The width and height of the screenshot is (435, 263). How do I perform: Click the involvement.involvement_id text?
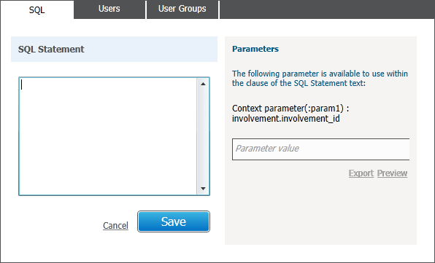pyautogui.click(x=286, y=119)
